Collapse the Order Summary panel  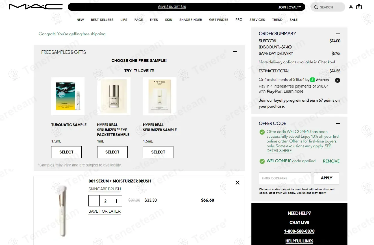[x=338, y=34]
